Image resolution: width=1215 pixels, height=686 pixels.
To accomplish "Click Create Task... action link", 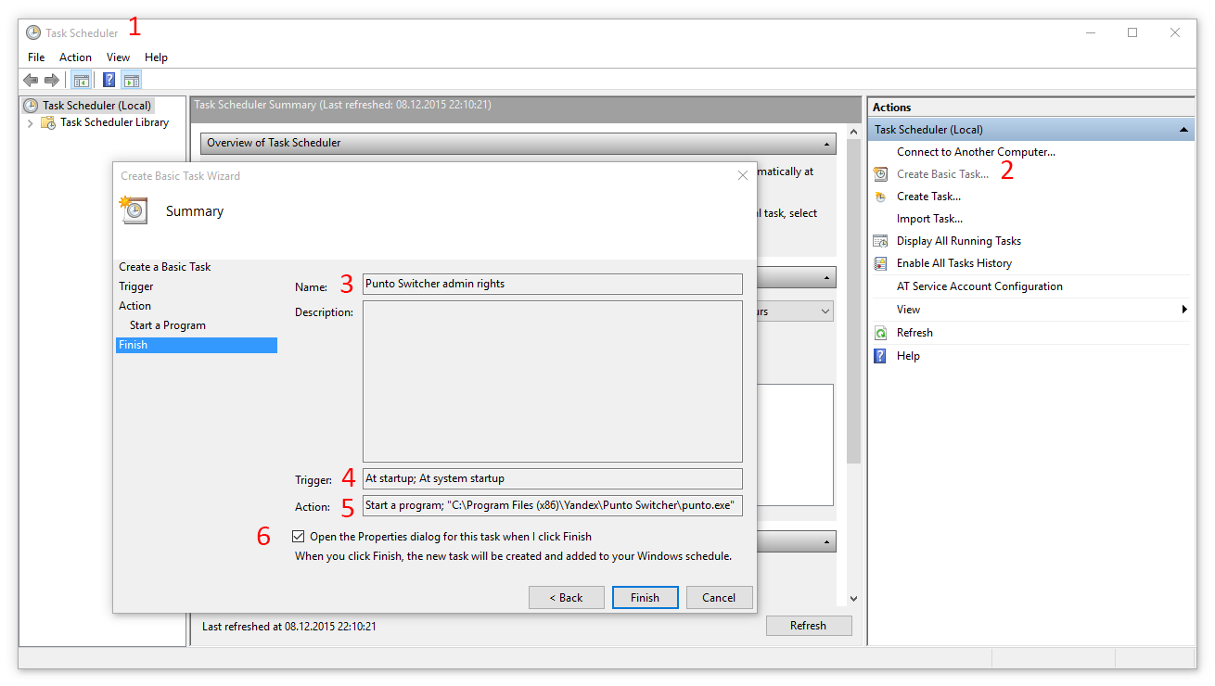I will pyautogui.click(x=928, y=197).
